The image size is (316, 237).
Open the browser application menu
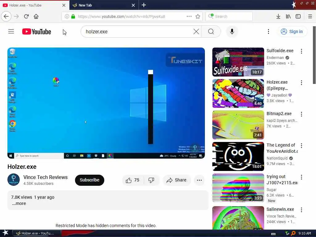310,16
